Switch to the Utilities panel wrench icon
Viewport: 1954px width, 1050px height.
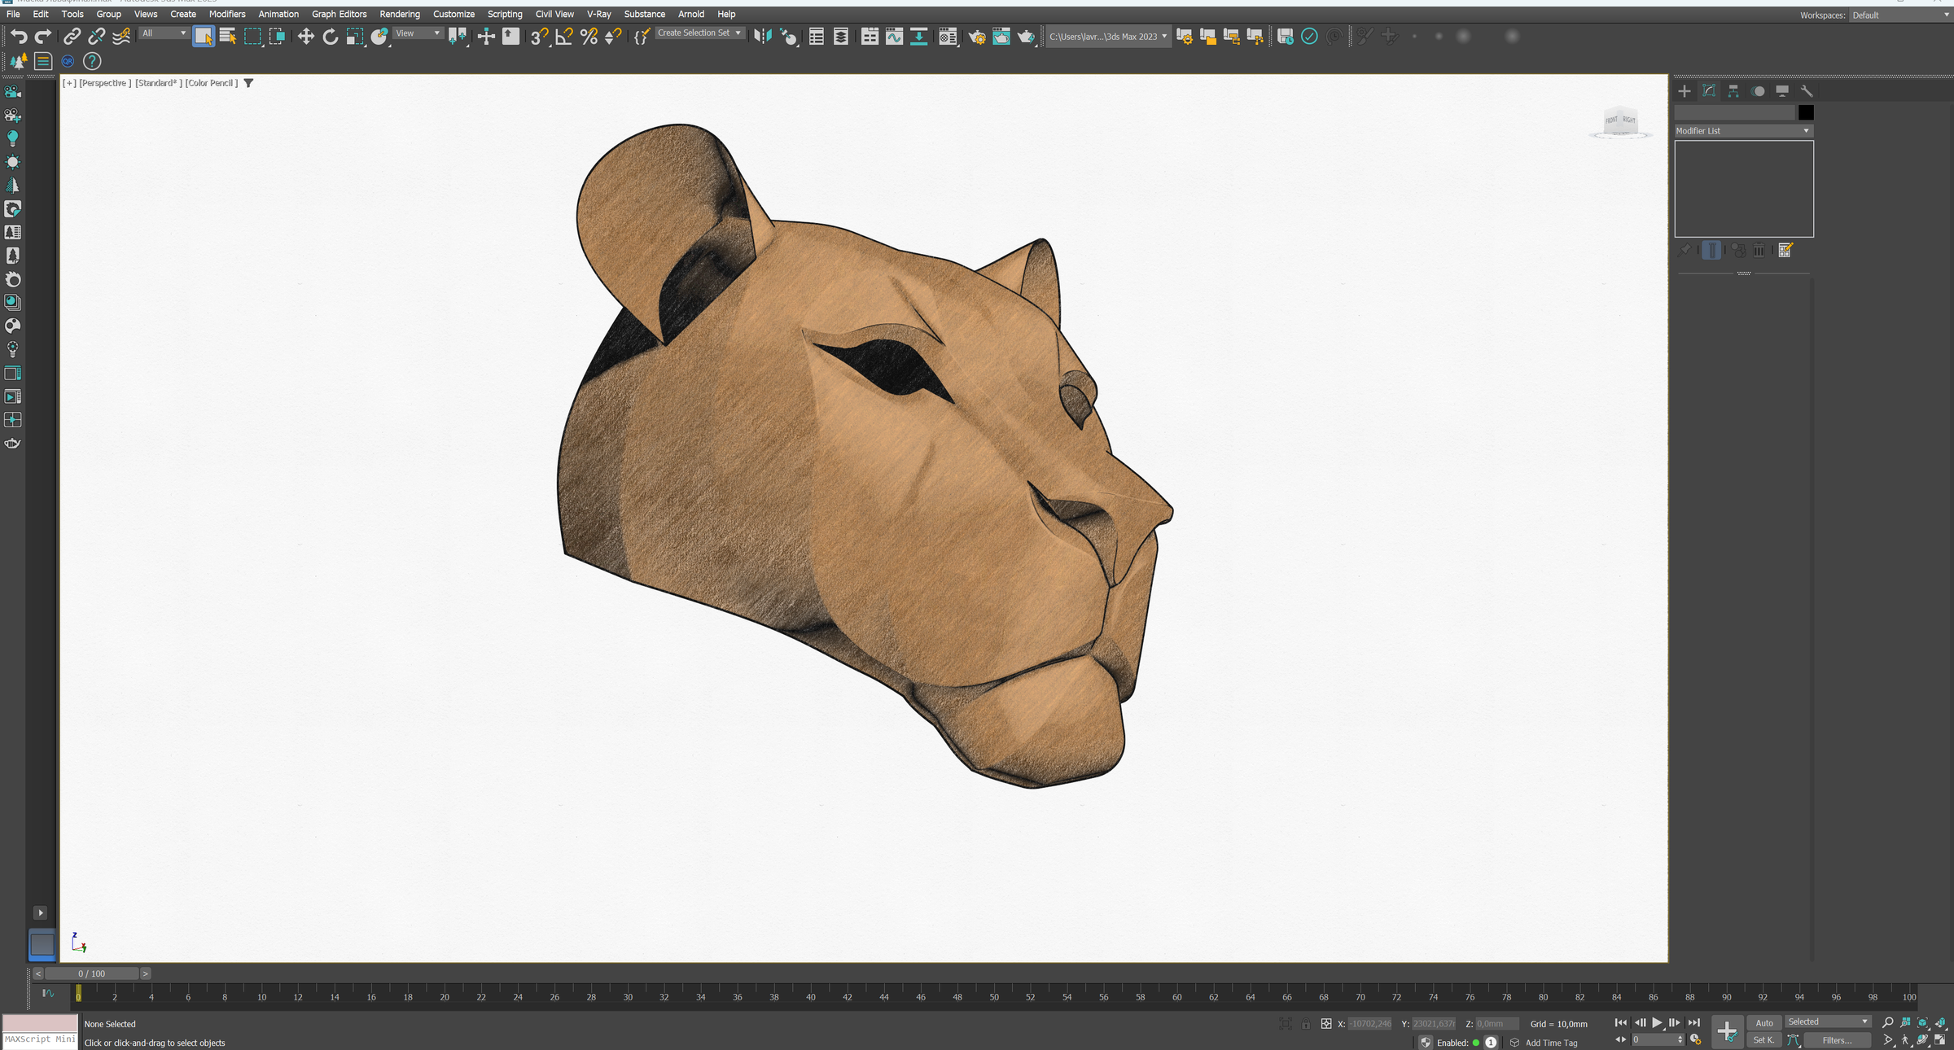click(x=1807, y=90)
